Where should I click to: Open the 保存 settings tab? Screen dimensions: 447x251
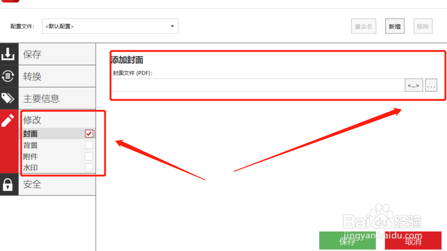[x=57, y=54]
